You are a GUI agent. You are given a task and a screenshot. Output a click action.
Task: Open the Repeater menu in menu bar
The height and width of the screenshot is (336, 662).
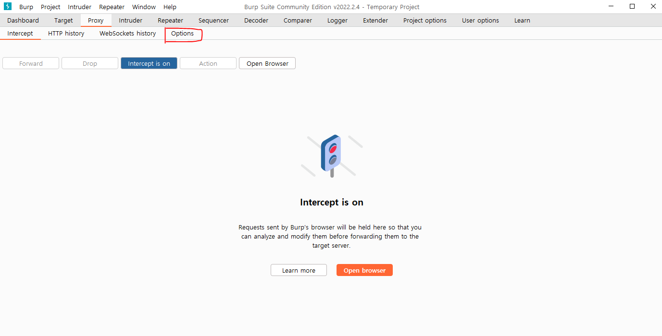pyautogui.click(x=112, y=7)
